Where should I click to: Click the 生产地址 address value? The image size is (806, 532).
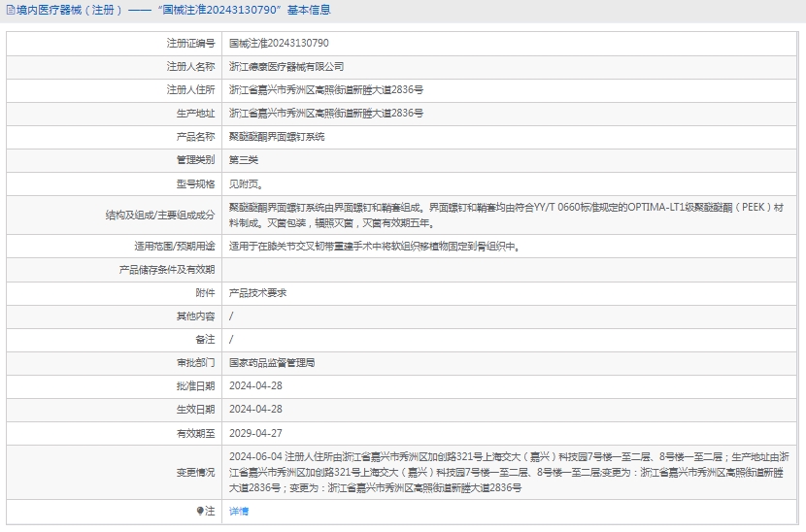pyautogui.click(x=325, y=114)
